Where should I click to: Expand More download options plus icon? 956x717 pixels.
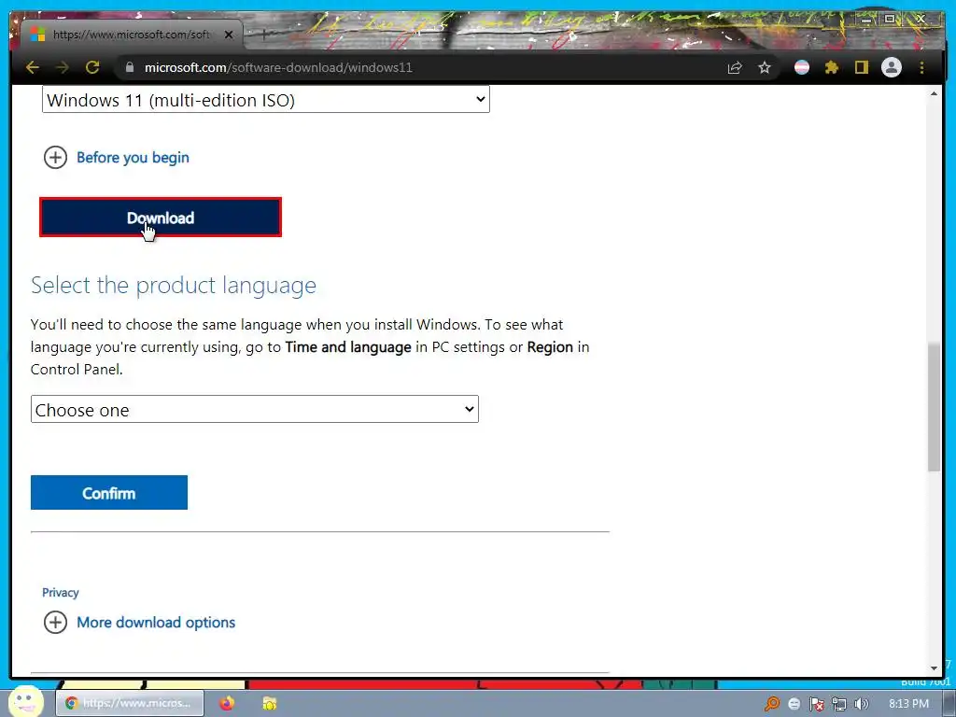coord(55,623)
